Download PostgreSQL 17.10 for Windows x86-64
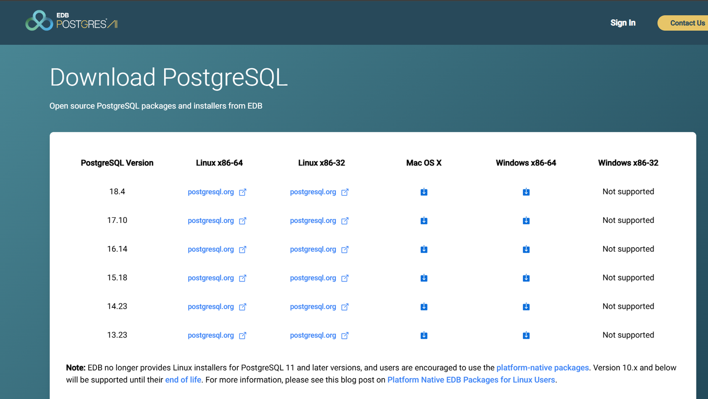Screen dimensions: 708x399 click(x=526, y=221)
